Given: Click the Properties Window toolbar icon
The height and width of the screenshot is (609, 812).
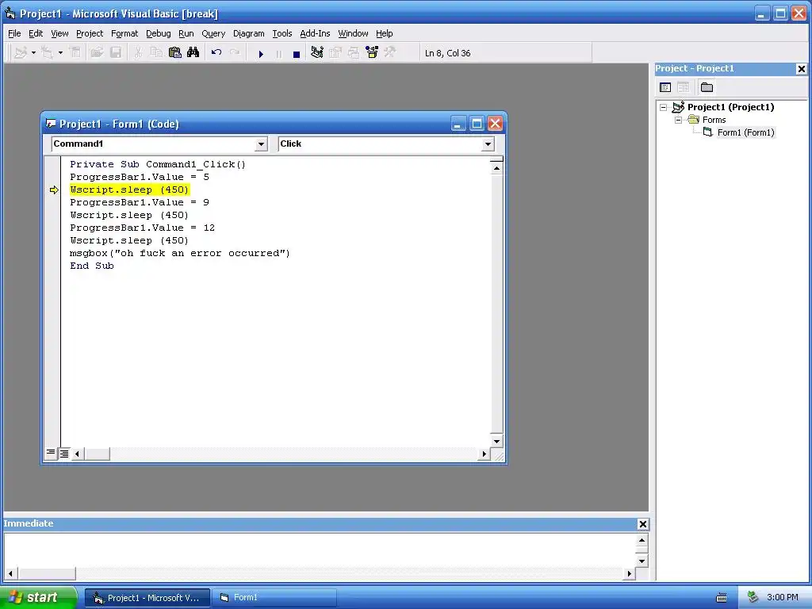Looking at the screenshot, I should click(x=335, y=53).
